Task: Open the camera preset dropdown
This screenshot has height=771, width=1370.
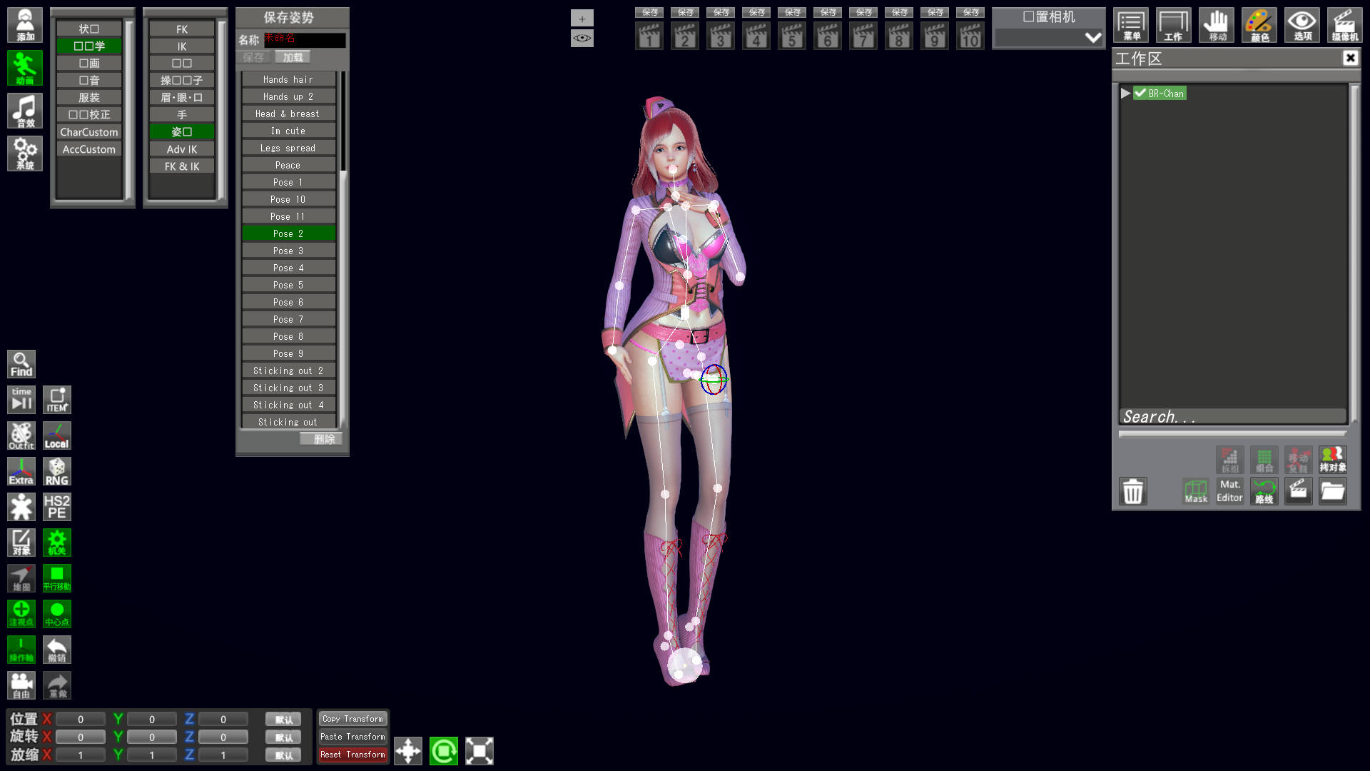Action: click(x=1049, y=38)
